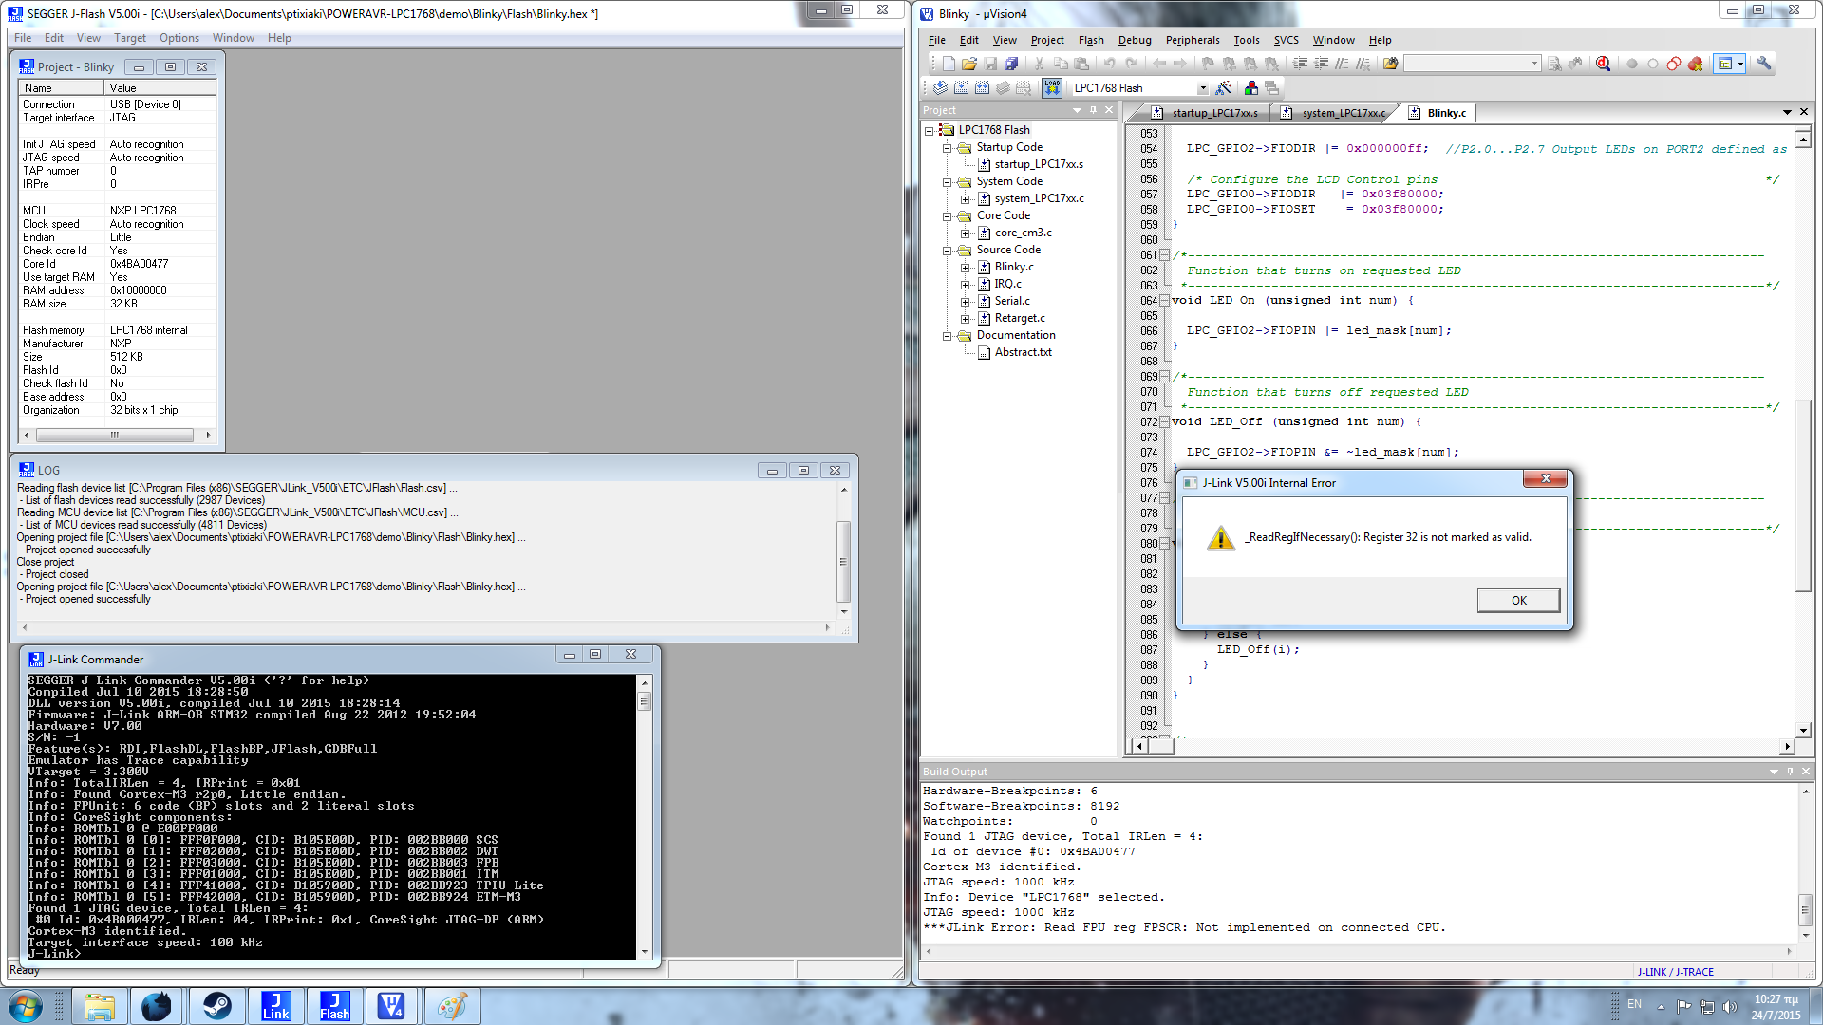
Task: Collapse the Source Code group in the tree
Action: (947, 251)
